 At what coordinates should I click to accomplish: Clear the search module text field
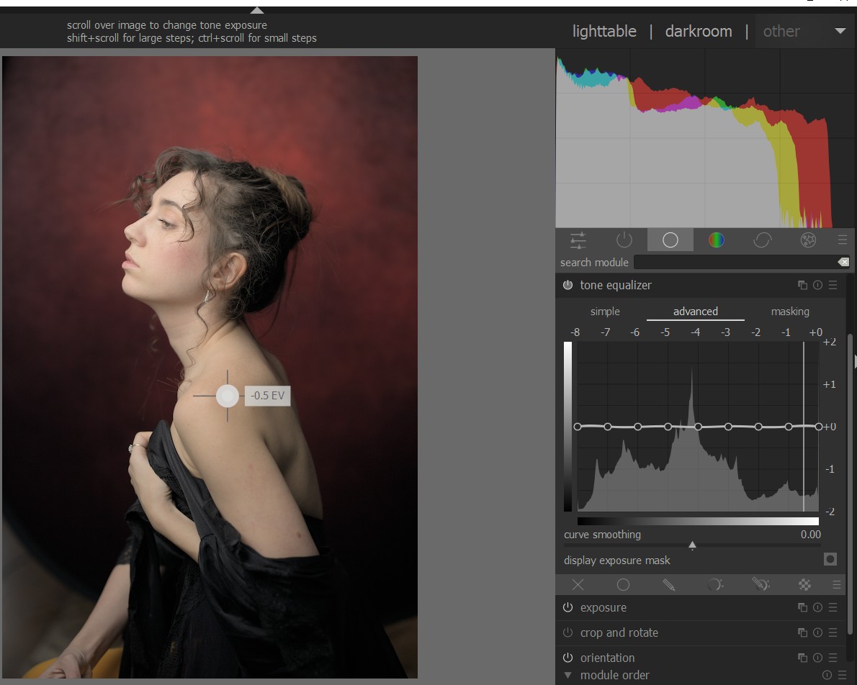tap(843, 262)
